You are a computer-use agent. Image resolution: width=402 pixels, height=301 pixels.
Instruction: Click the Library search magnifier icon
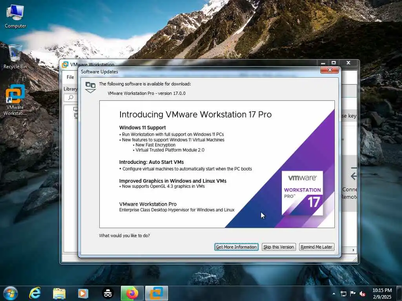point(71,98)
